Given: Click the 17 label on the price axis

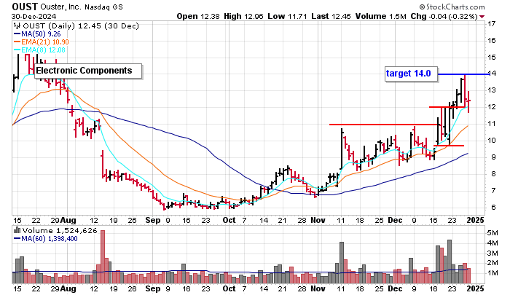Looking at the screenshot, I should [x=492, y=24].
